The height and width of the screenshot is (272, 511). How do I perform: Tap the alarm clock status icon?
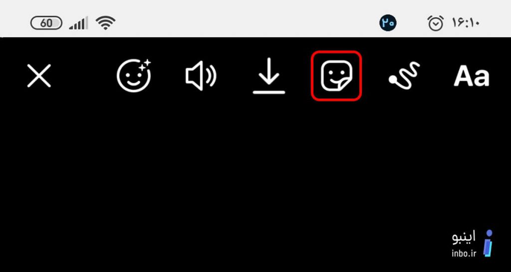point(436,23)
